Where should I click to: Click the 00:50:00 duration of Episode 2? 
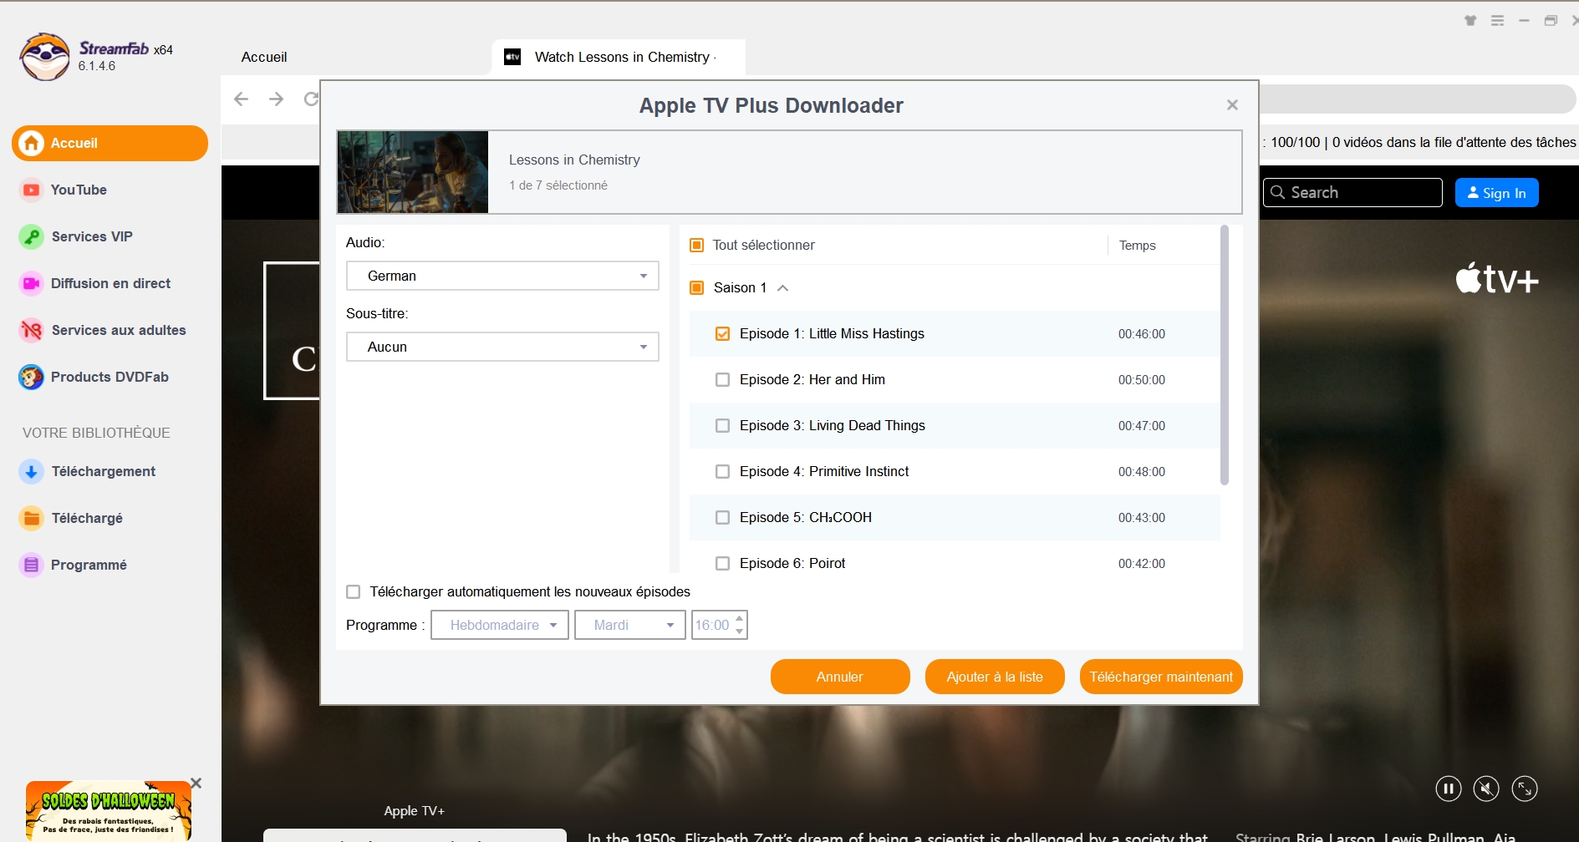pyautogui.click(x=1141, y=380)
